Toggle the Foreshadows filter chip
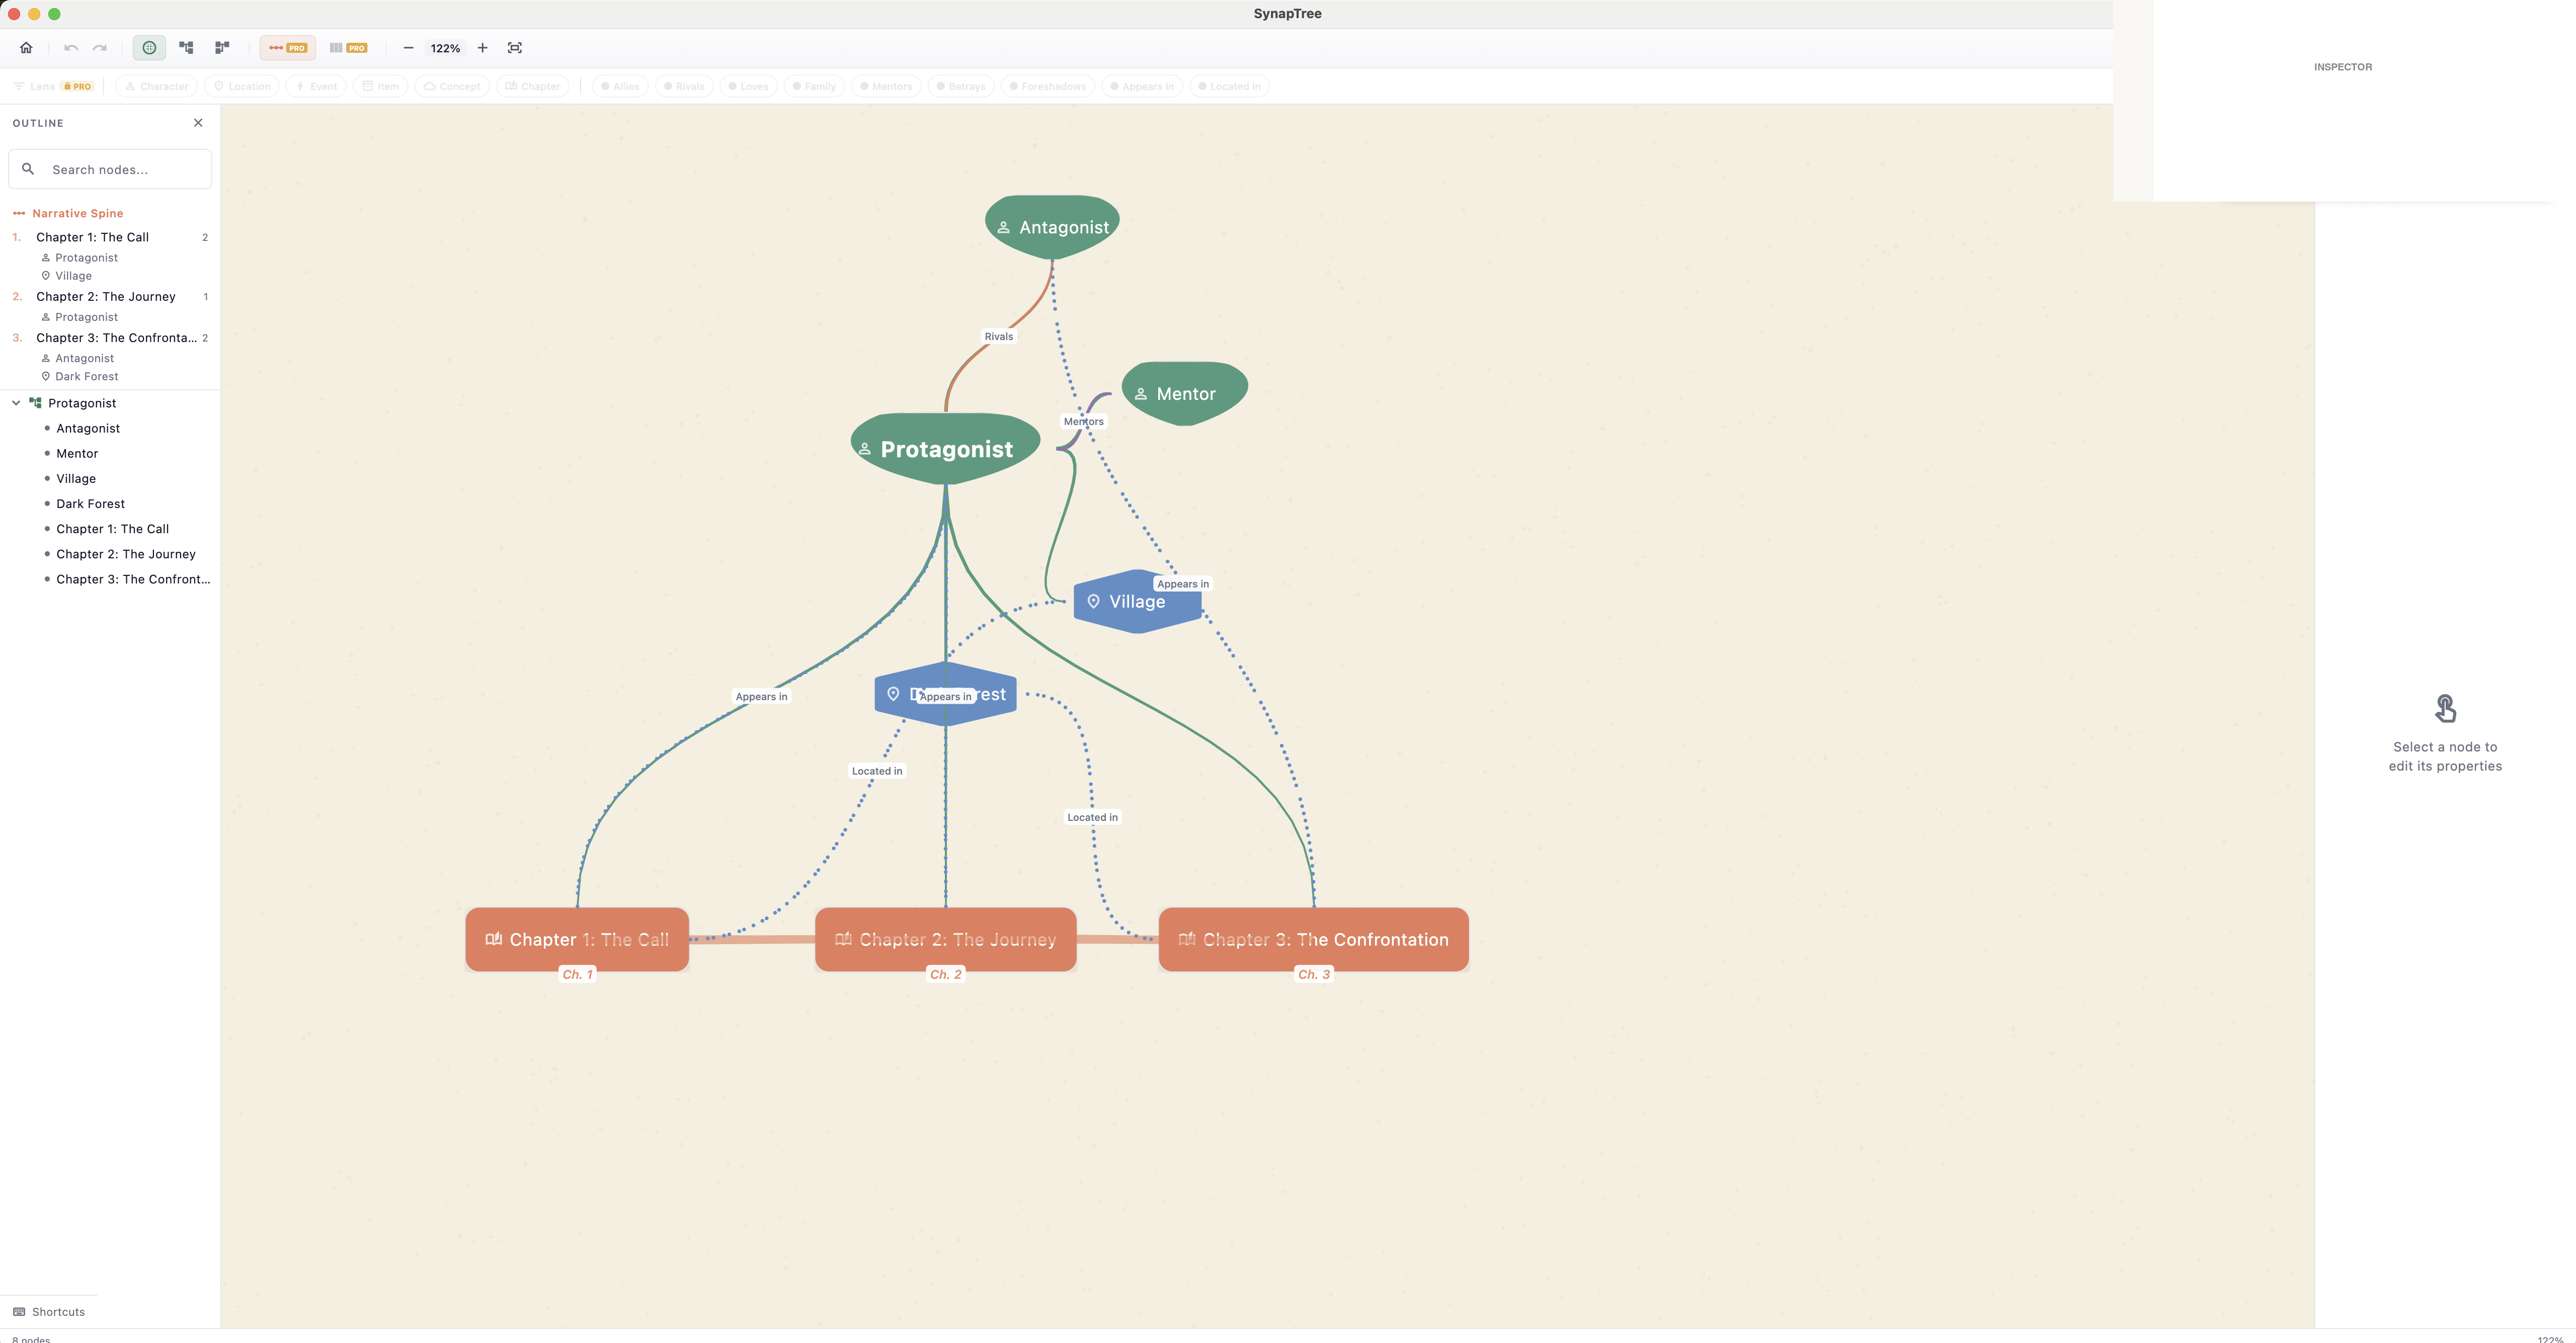2576x1343 pixels. click(1047, 86)
